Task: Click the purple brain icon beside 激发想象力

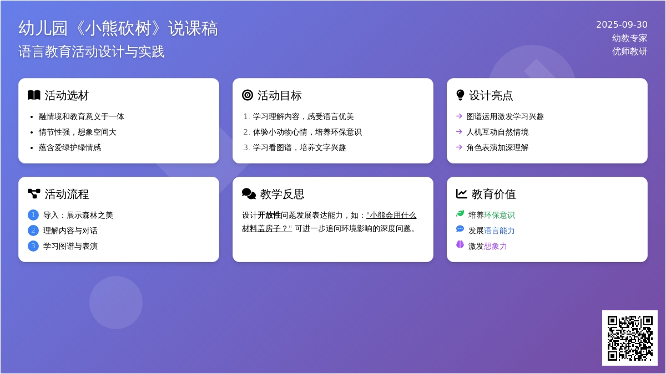Action: coord(460,245)
